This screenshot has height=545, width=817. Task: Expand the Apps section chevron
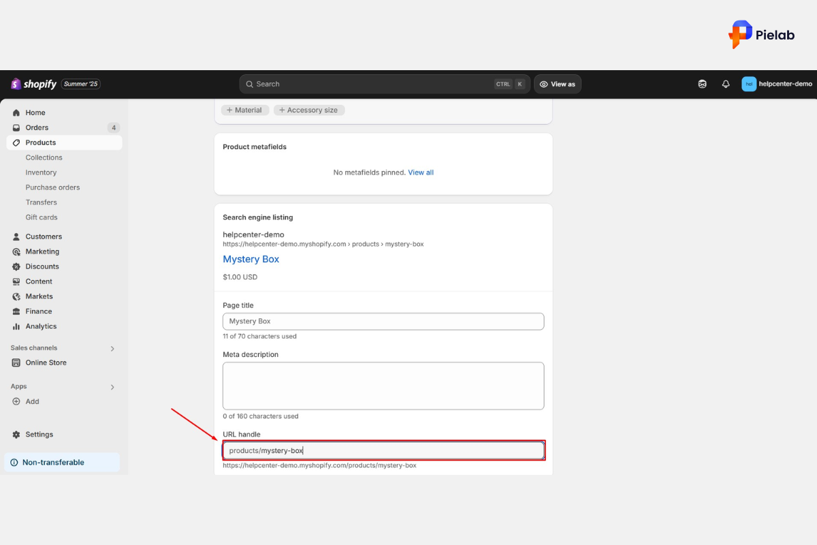point(112,387)
